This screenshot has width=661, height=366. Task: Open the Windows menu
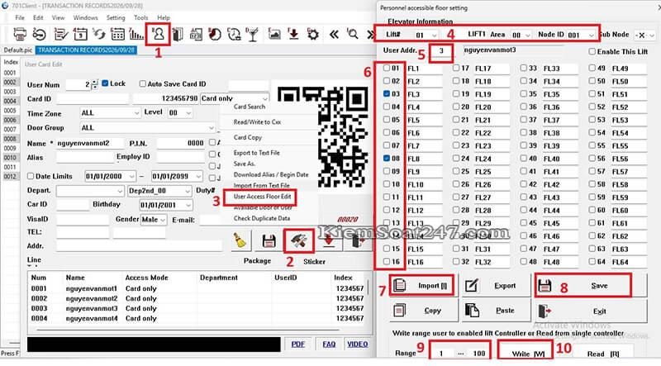(x=86, y=17)
